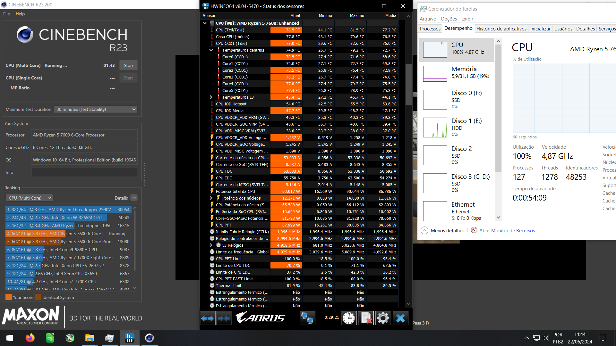The height and width of the screenshot is (346, 616).
Task: Open CPU (Multi Core) ranking dropdown
Action: point(29,198)
